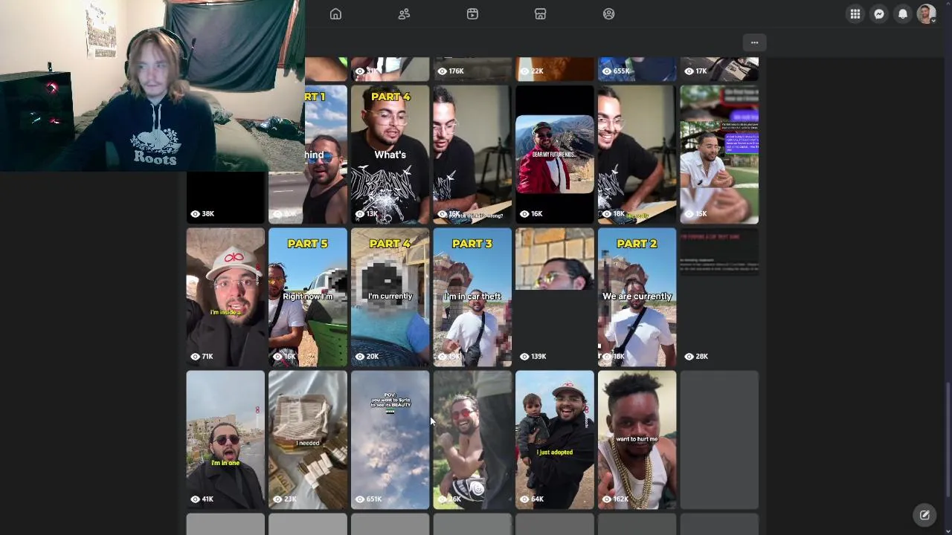Viewport: 952px width, 535px height.
Task: Open the Syria beauty sky reel 651K
Action: point(390,440)
